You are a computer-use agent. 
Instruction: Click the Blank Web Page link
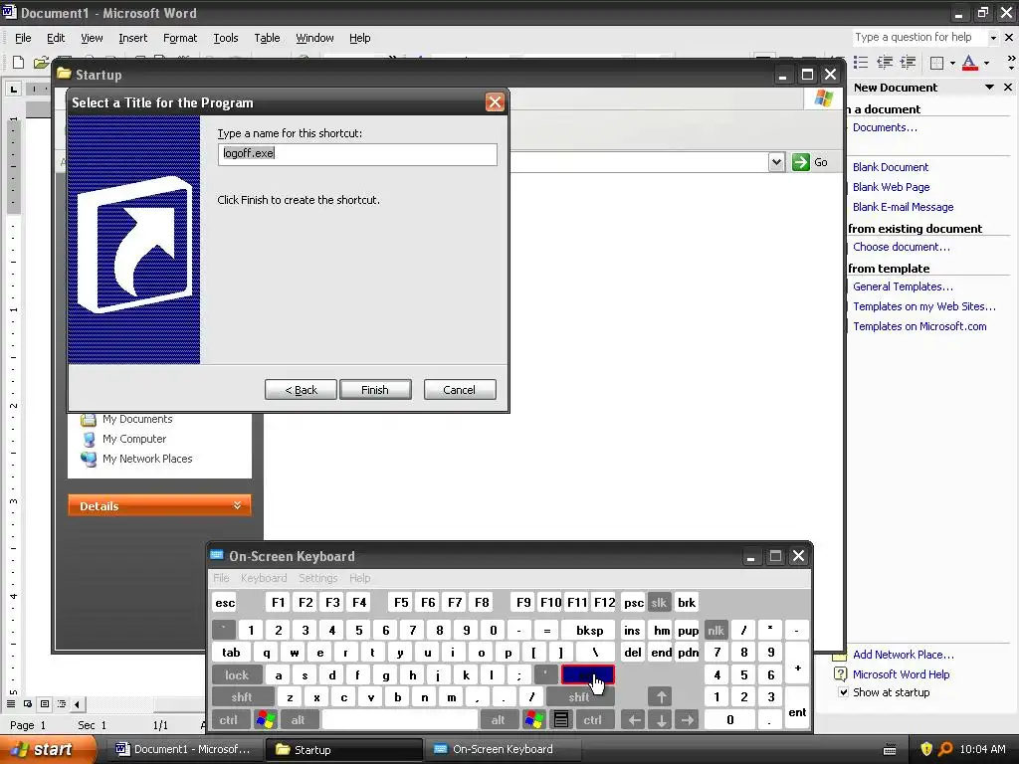point(891,187)
